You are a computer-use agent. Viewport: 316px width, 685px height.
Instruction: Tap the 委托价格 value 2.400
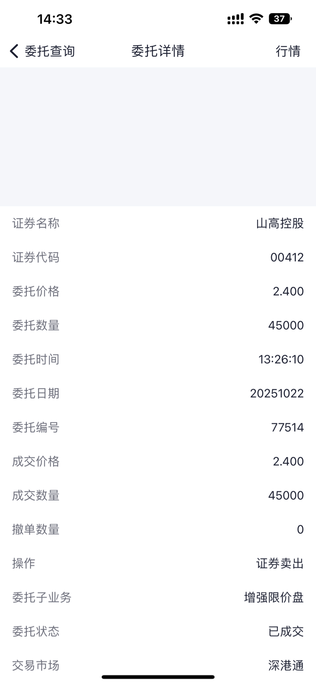[x=288, y=291]
